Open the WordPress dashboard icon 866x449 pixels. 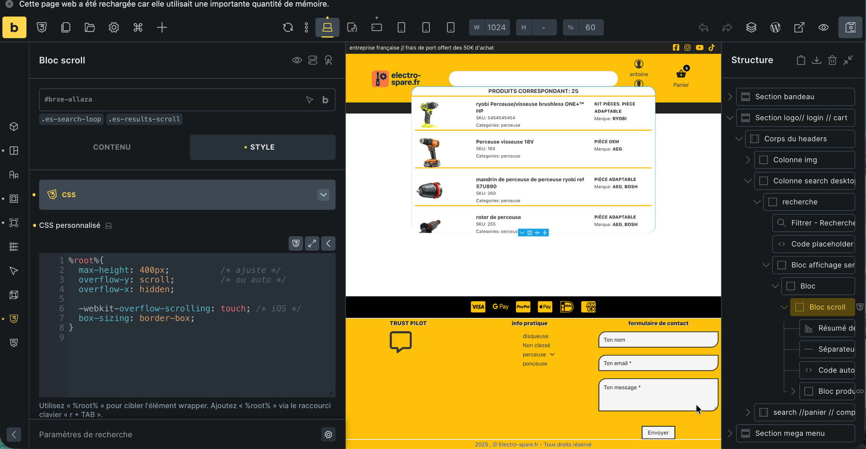click(775, 27)
